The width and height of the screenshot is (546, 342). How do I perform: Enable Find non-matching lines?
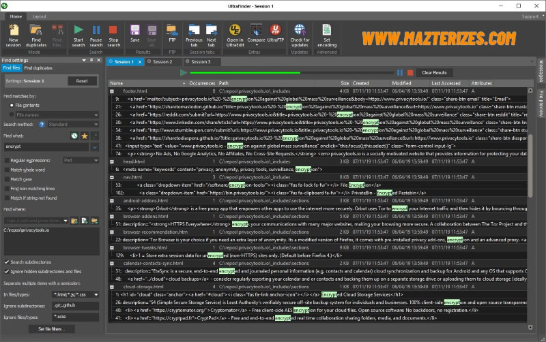pos(7,189)
